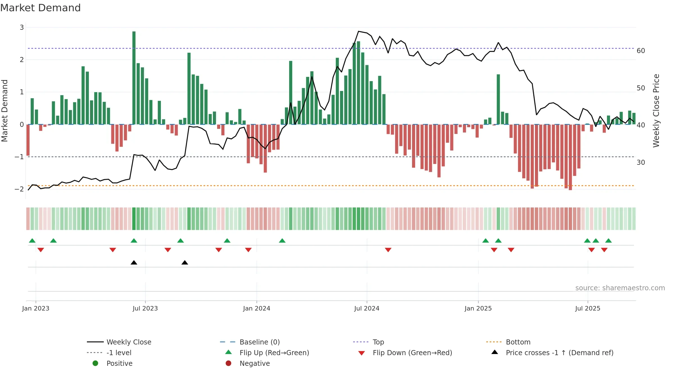675x379 pixels.
Task: Hide the Bottom series via legend
Action: [x=508, y=342]
